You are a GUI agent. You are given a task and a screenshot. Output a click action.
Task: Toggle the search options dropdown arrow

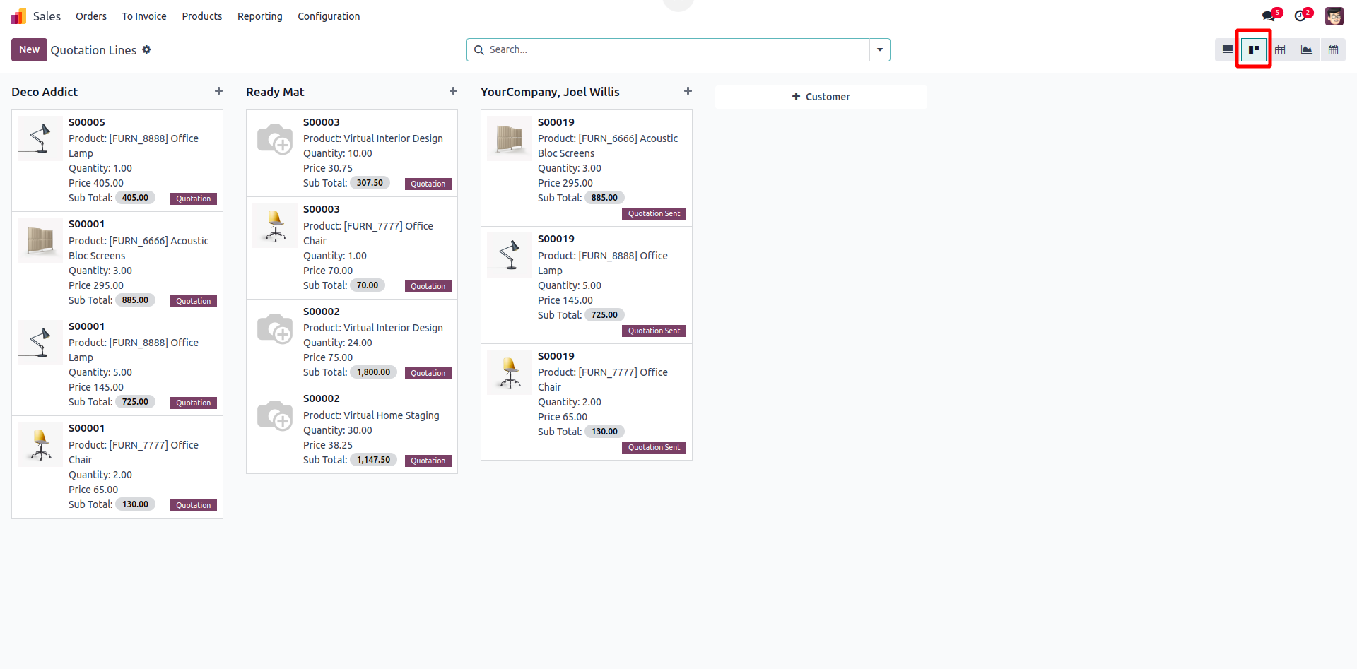880,49
